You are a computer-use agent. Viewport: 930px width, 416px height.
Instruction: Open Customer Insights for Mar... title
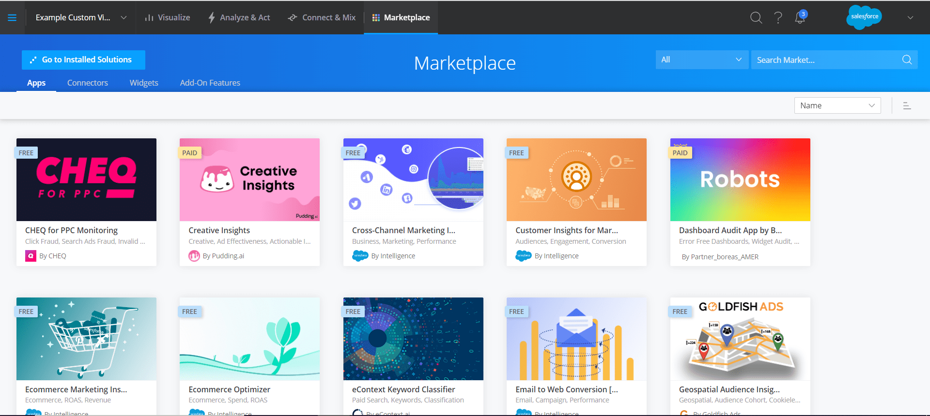[x=567, y=230]
